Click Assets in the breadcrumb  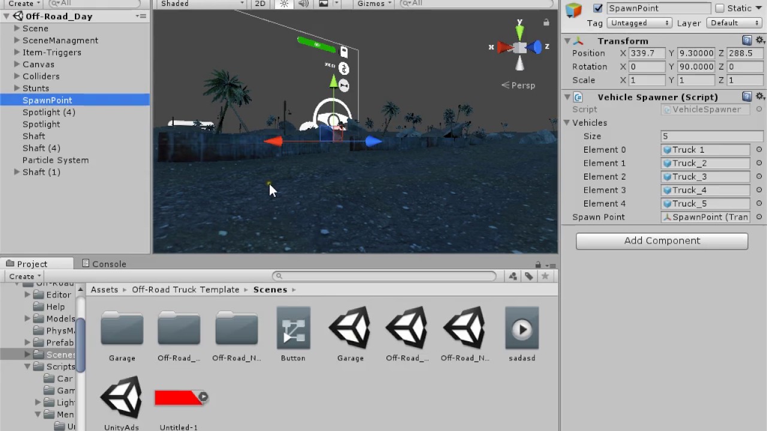tap(104, 290)
